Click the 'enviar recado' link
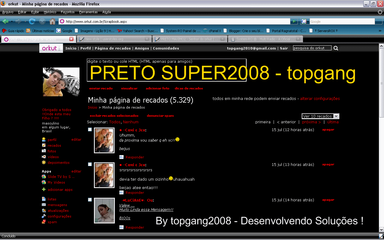 point(101,88)
